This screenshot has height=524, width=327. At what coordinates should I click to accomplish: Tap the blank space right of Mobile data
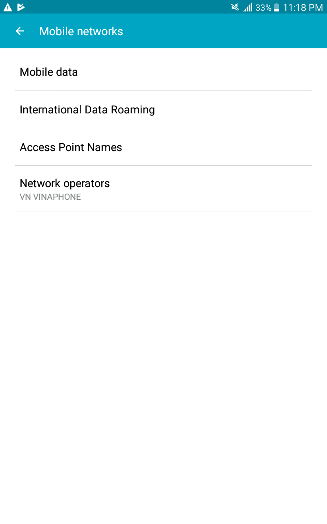click(x=194, y=72)
